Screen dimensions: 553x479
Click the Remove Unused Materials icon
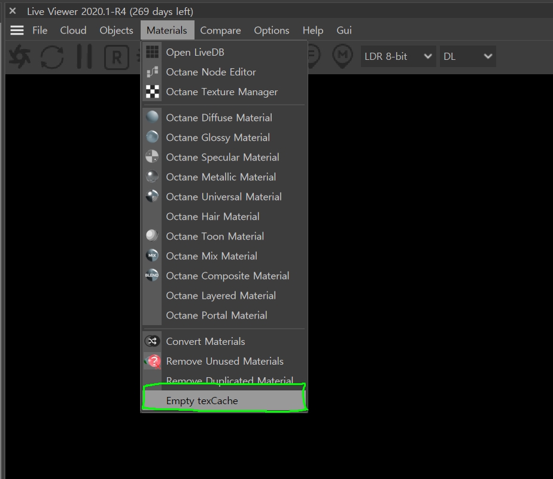pos(153,361)
